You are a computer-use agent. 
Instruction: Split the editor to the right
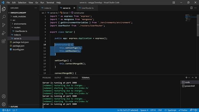tap(191, 8)
